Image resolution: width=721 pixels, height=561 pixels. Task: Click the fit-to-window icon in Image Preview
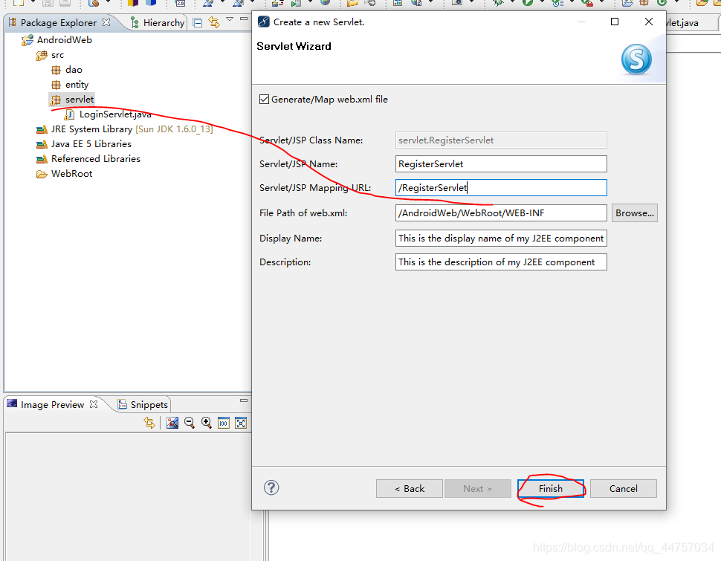coord(240,423)
